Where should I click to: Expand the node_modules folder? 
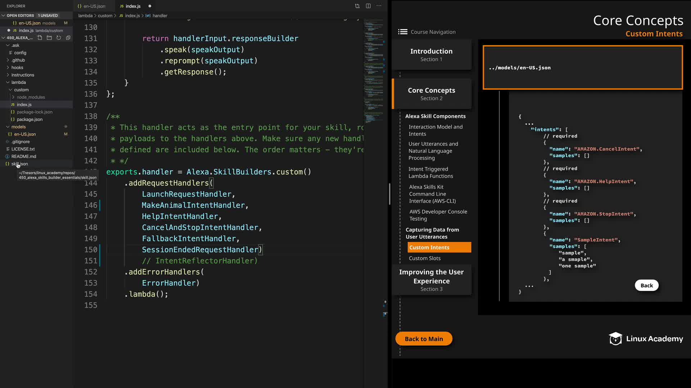(x=31, y=97)
